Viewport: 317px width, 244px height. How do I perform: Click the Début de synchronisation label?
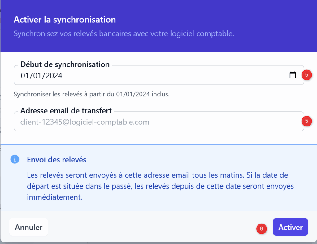pyautogui.click(x=65, y=64)
